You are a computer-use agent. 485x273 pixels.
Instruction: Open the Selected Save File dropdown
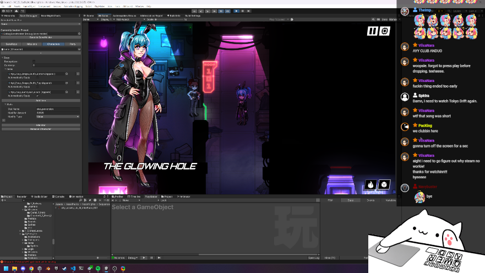(x=40, y=24)
